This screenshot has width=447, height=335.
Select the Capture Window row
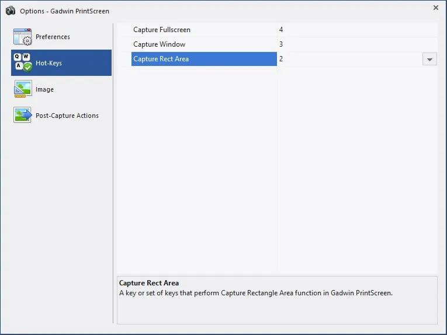(277, 44)
